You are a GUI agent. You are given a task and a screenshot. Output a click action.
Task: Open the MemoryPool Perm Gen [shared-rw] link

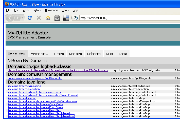tap(41, 116)
